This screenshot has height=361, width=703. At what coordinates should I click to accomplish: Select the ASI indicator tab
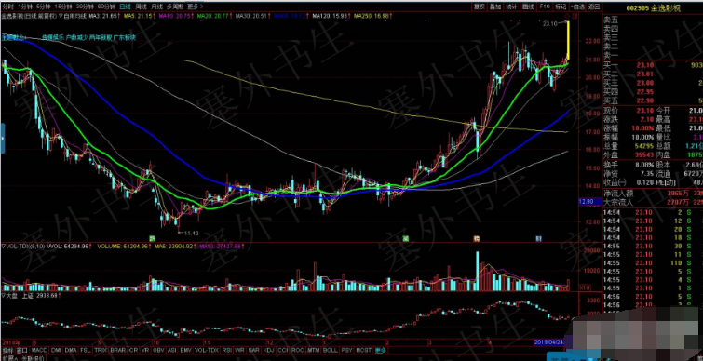(171, 350)
